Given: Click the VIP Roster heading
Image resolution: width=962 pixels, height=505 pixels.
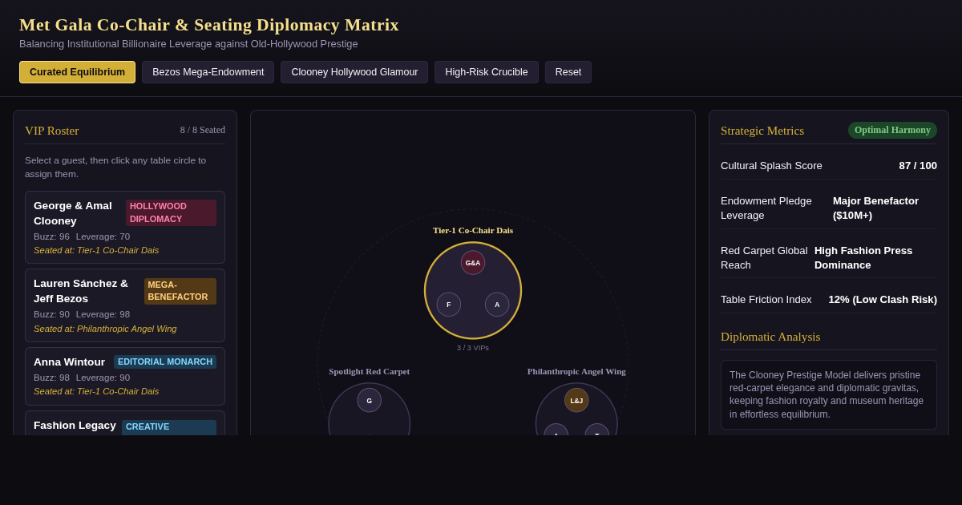Looking at the screenshot, I should pyautogui.click(x=52, y=131).
